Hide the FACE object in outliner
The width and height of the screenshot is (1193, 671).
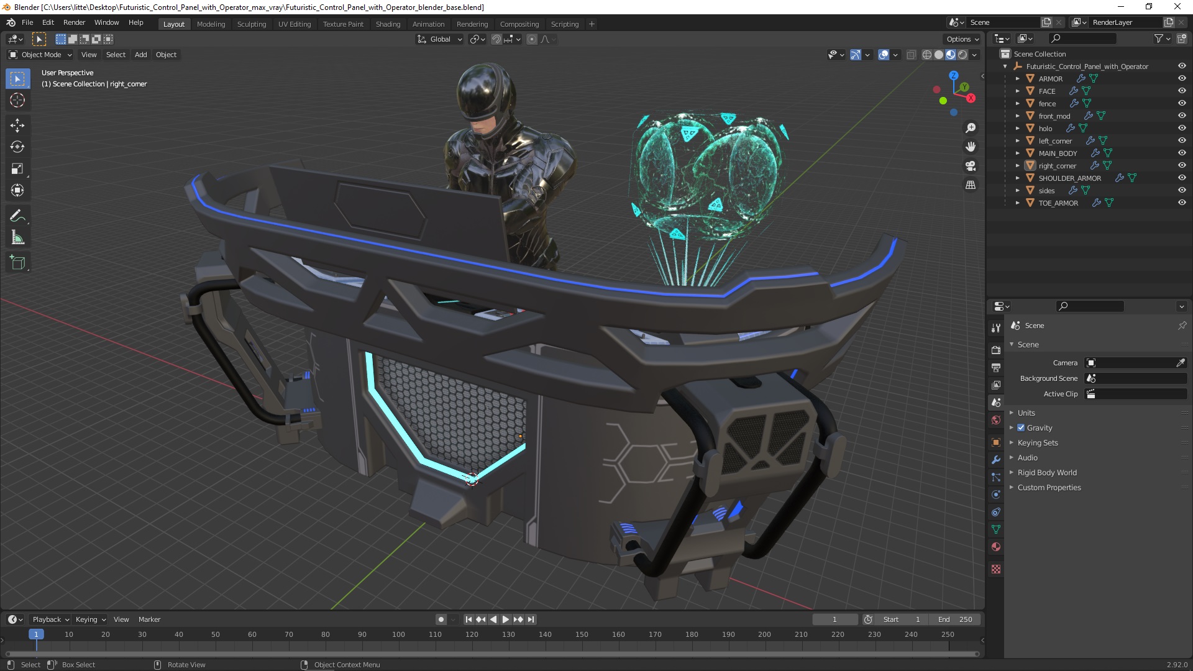(x=1182, y=91)
